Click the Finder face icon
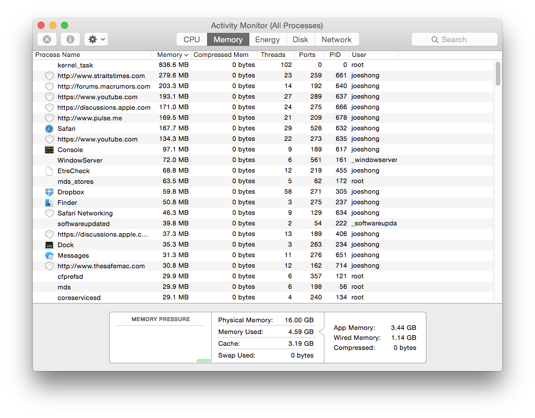 pyautogui.click(x=49, y=203)
